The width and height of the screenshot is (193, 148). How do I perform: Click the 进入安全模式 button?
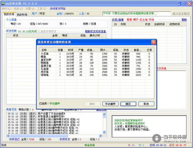point(181,14)
